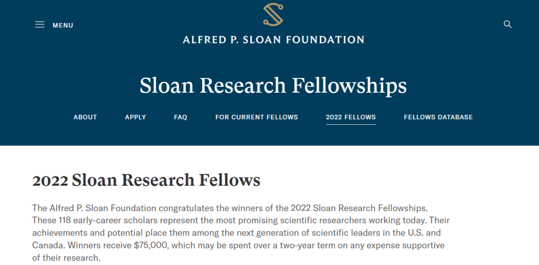Screen dimensions: 539x265
Task: Open the FOR CURRENT FELLOWS section
Action: coord(257,117)
